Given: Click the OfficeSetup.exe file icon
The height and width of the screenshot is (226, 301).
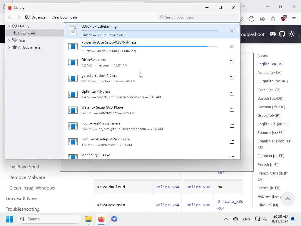Looking at the screenshot, I should (x=73, y=62).
